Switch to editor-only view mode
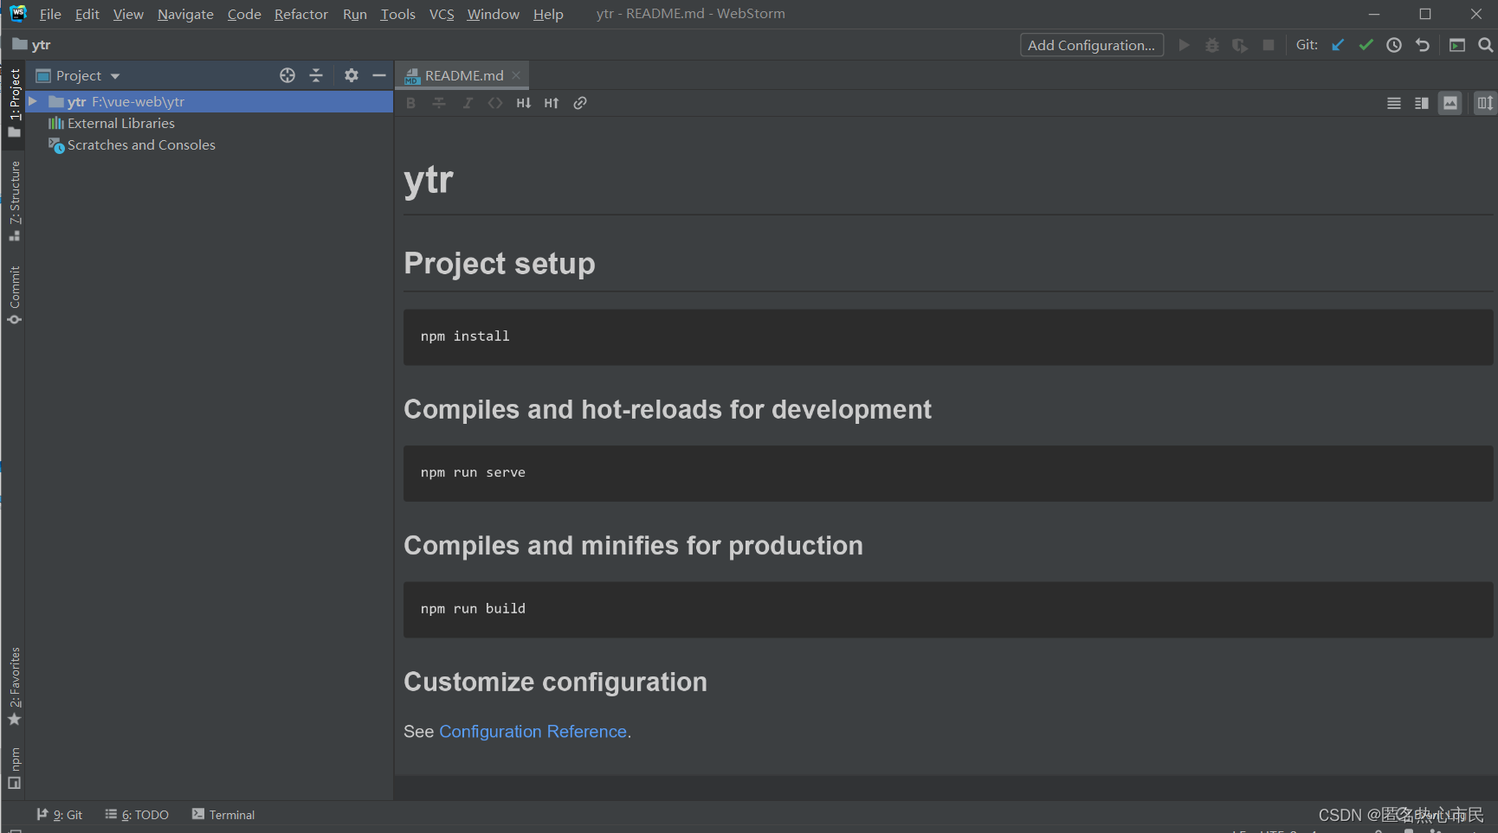Viewport: 1498px width, 833px height. (x=1394, y=103)
